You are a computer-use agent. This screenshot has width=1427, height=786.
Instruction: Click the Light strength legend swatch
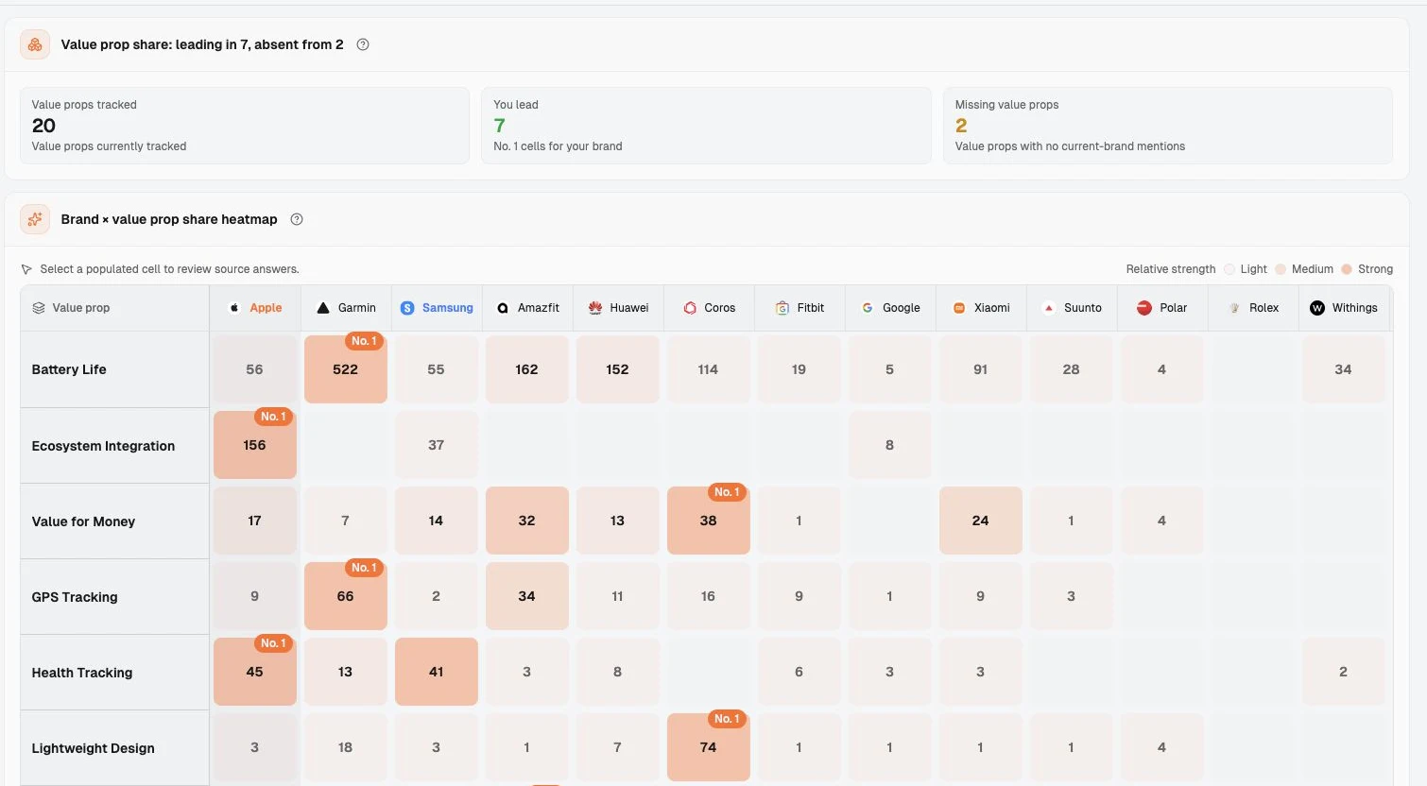(x=1229, y=269)
